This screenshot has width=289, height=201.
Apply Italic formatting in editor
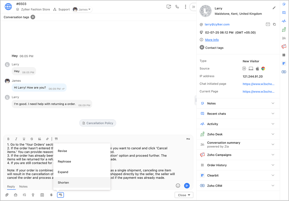16,139
